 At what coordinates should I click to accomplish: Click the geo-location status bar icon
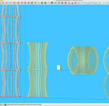click(1, 104)
